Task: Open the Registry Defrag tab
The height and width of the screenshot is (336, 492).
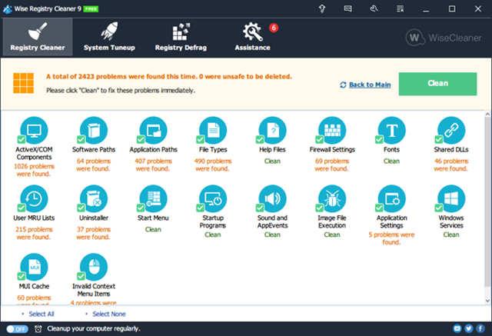Action: (181, 37)
